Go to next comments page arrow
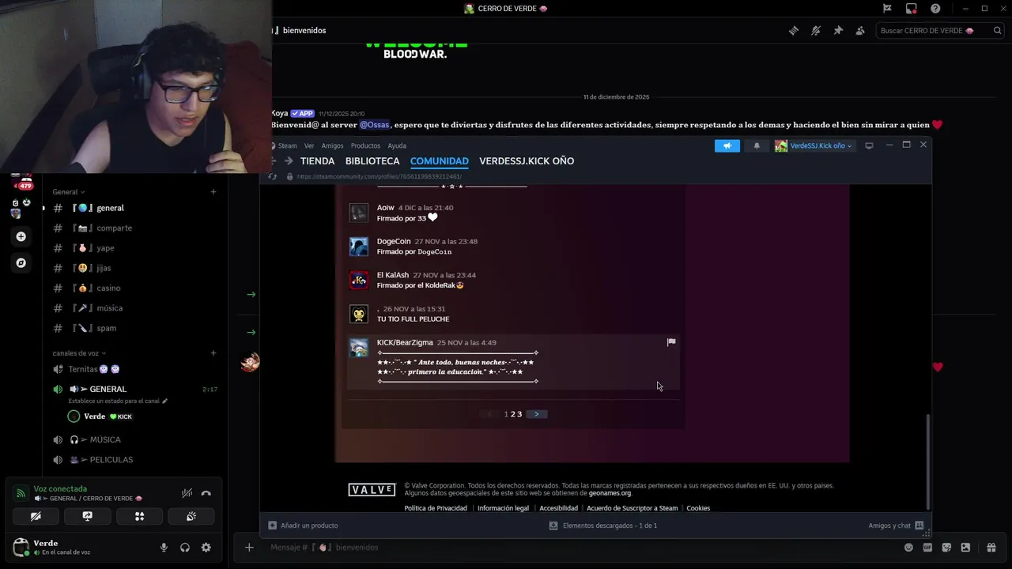The width and height of the screenshot is (1012, 569). click(x=536, y=414)
